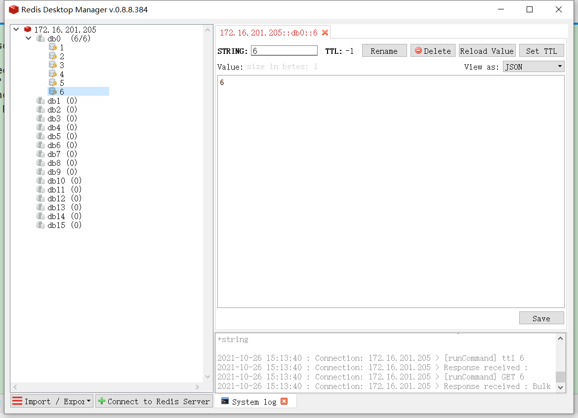Collapse the 172.16.201.205 server node
This screenshot has width=578, height=418.
point(16,29)
